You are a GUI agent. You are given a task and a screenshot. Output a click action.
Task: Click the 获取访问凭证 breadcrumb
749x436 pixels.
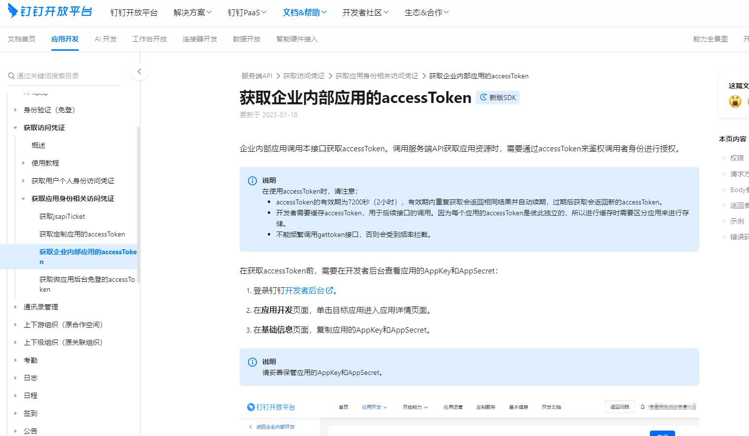[304, 76]
